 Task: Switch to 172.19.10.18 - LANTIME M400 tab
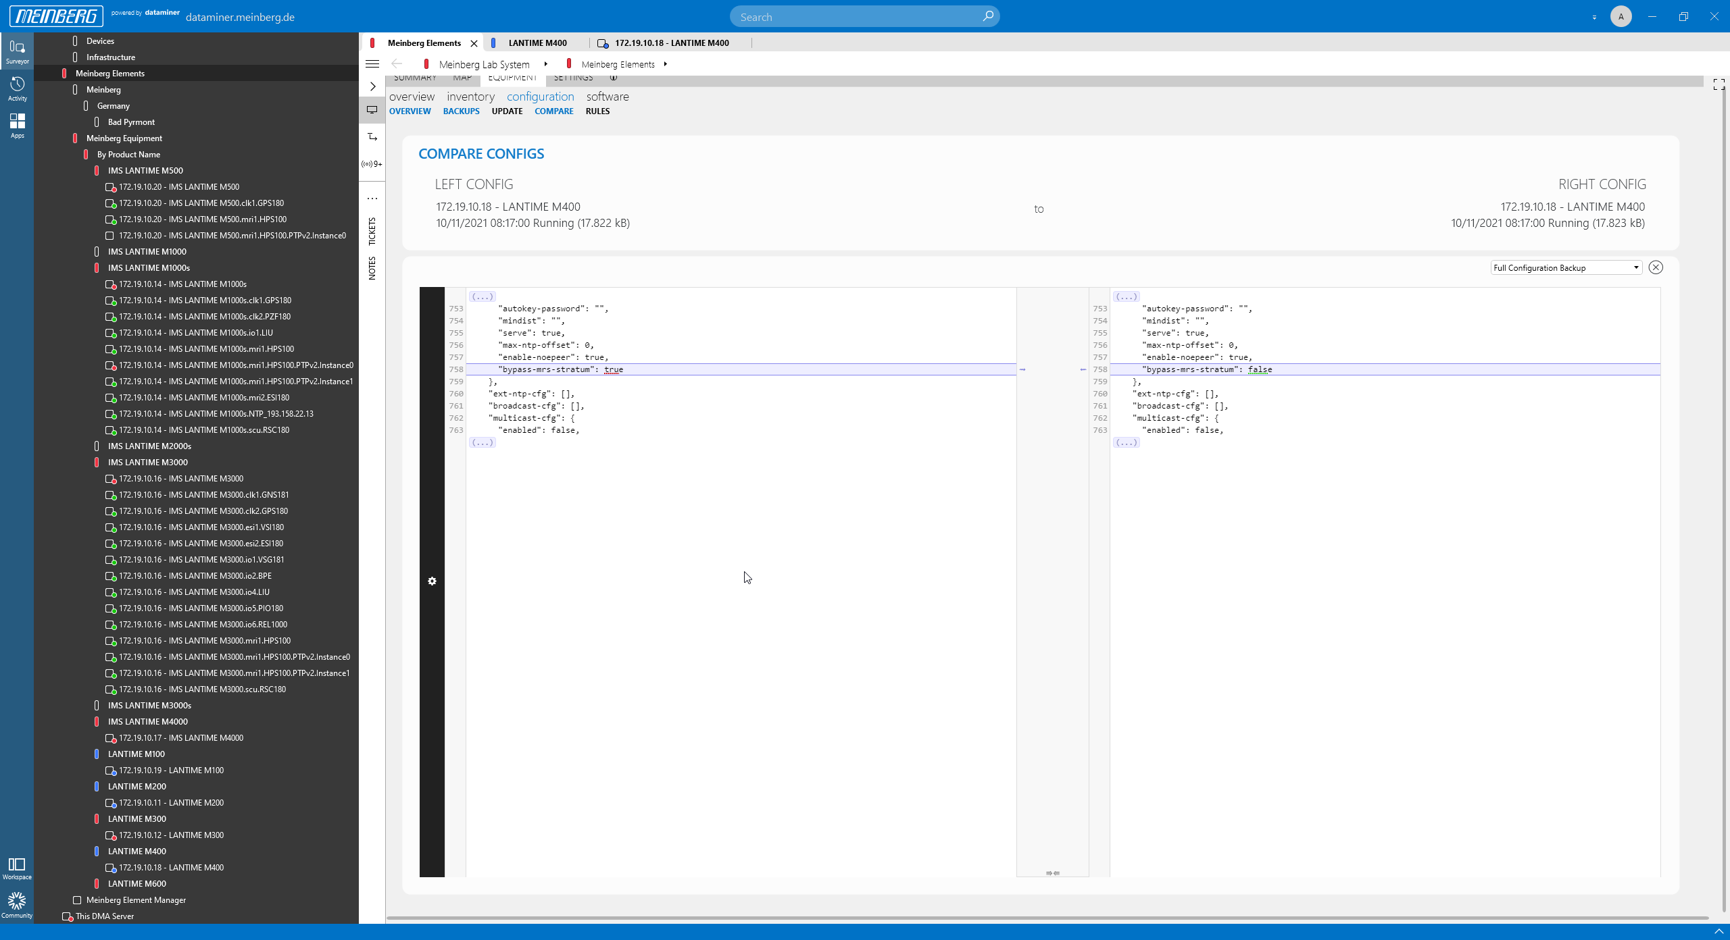click(671, 43)
